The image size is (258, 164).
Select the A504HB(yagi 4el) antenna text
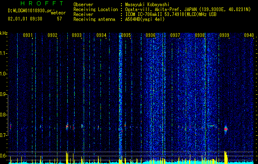coord(145,19)
